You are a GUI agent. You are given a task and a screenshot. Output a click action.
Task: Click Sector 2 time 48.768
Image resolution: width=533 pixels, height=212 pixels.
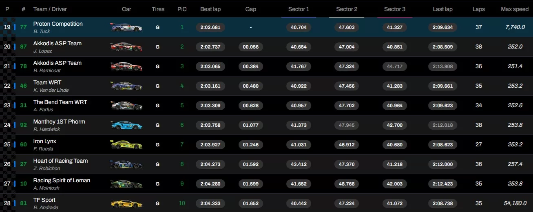(x=347, y=184)
